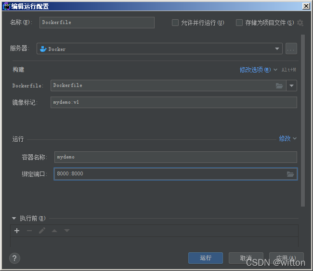Click the ellipsis button next to server

291,49
